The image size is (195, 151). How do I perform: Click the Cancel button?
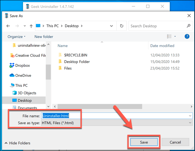(x=175, y=142)
